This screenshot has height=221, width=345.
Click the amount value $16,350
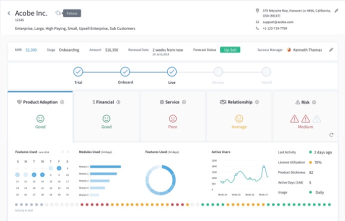[x=111, y=50]
